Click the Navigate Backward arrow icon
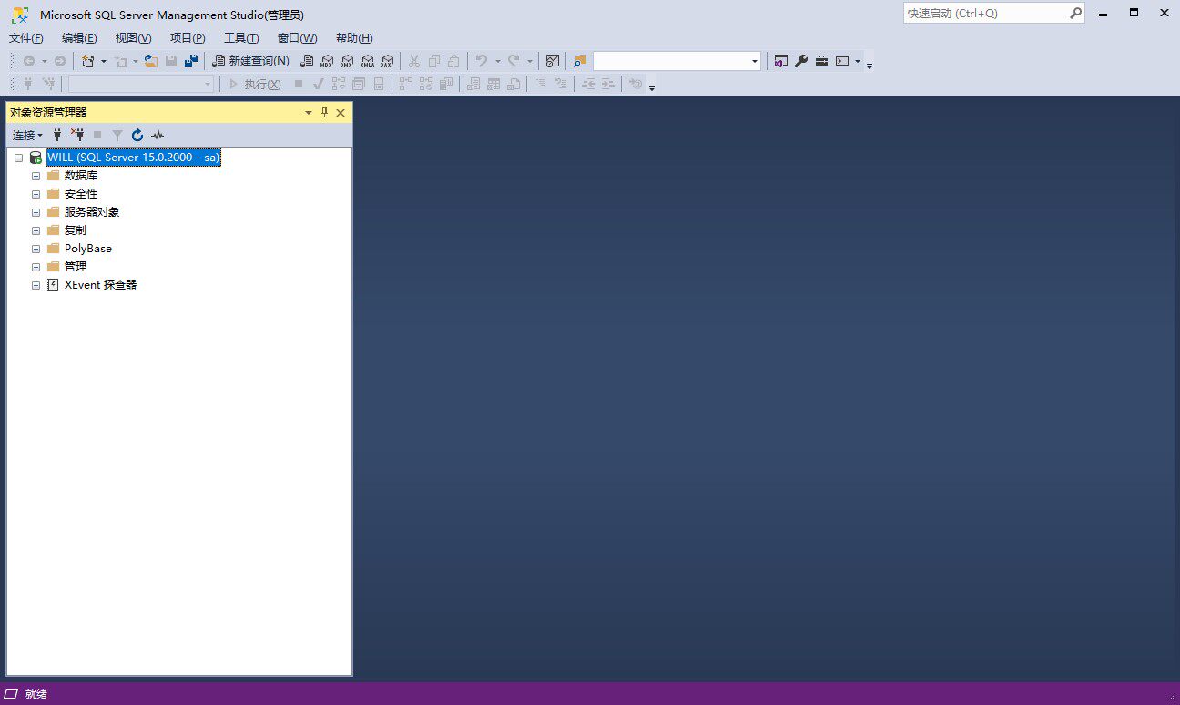Screen dimensions: 1180x705 click(29, 61)
